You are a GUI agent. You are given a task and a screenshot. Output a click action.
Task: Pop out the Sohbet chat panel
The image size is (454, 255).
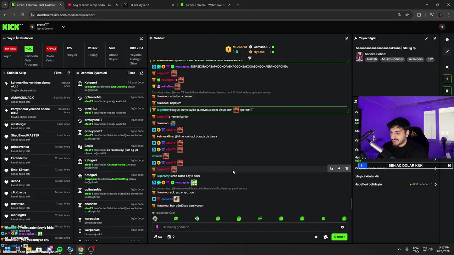click(x=347, y=38)
